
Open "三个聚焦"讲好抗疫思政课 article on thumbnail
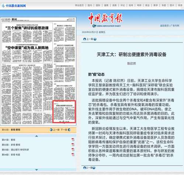pos(27,28)
